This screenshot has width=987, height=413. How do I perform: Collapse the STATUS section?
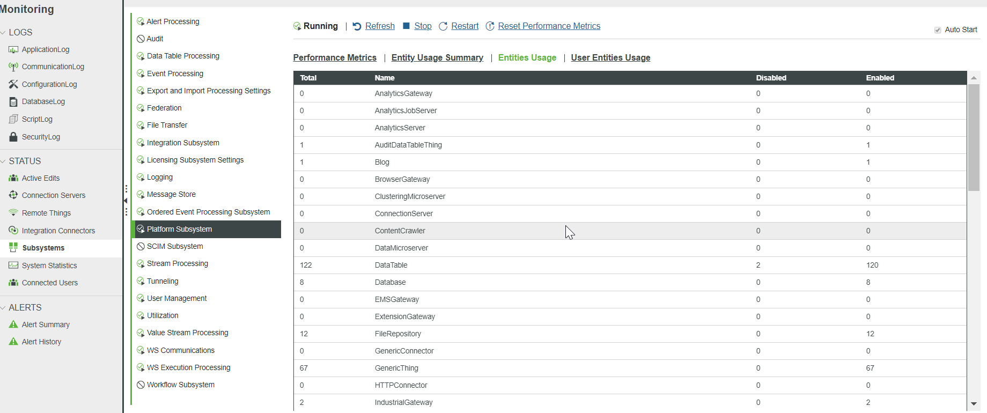coord(3,161)
